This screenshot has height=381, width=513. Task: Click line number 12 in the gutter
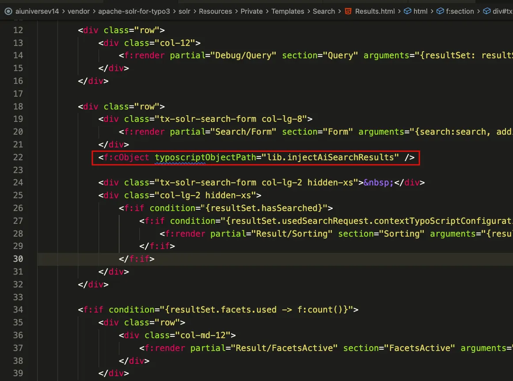click(x=18, y=30)
